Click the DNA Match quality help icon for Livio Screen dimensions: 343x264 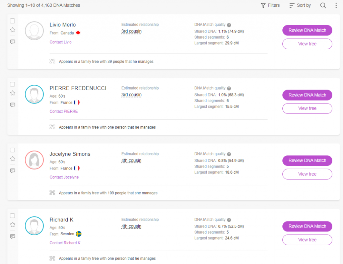(229, 25)
